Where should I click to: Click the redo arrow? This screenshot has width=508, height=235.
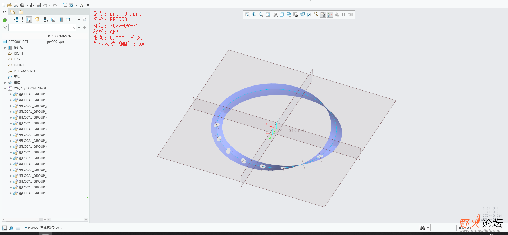(55, 5)
